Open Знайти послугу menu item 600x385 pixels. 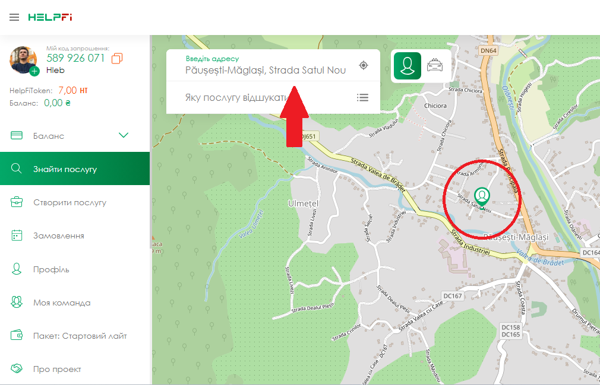[x=65, y=169]
